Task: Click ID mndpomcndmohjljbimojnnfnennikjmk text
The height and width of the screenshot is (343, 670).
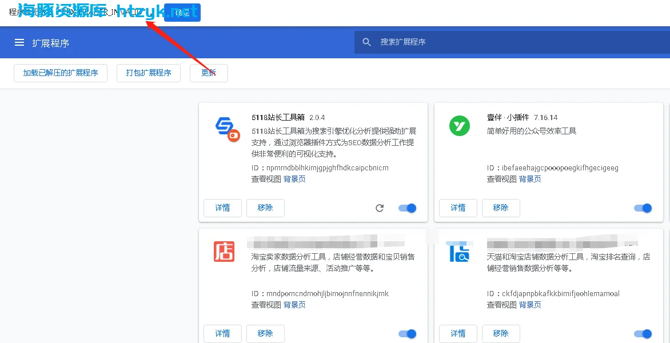Action: coord(320,294)
